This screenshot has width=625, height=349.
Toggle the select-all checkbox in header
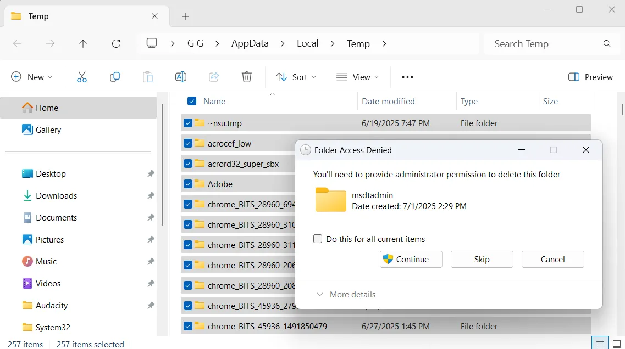tap(192, 101)
